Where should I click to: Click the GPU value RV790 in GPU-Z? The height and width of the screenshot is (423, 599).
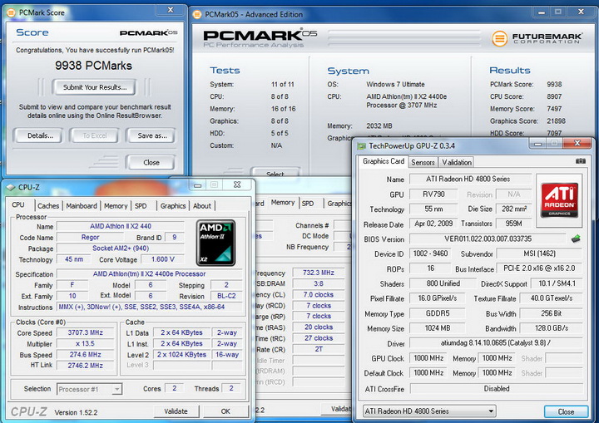[433, 194]
